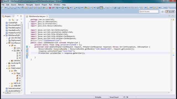Select the WEB-INF folder
The width and height of the screenshot is (177, 99).
click(17, 86)
